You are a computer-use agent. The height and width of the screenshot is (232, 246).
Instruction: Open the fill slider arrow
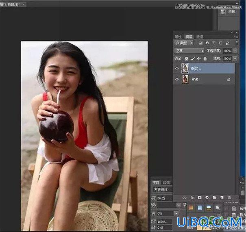[235, 59]
